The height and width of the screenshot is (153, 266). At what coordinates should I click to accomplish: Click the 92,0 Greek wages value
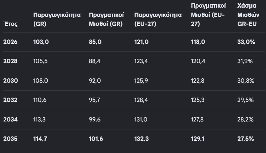(95, 81)
